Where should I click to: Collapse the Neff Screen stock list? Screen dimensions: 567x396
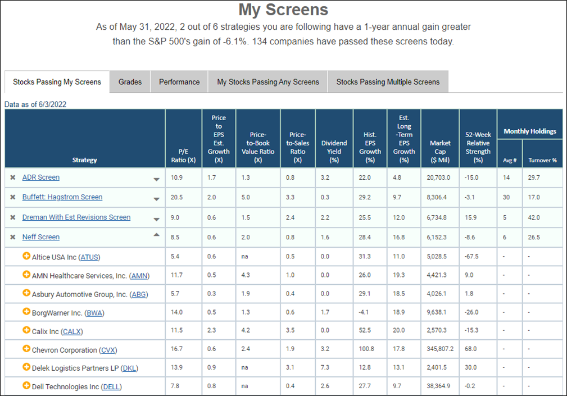(x=157, y=235)
